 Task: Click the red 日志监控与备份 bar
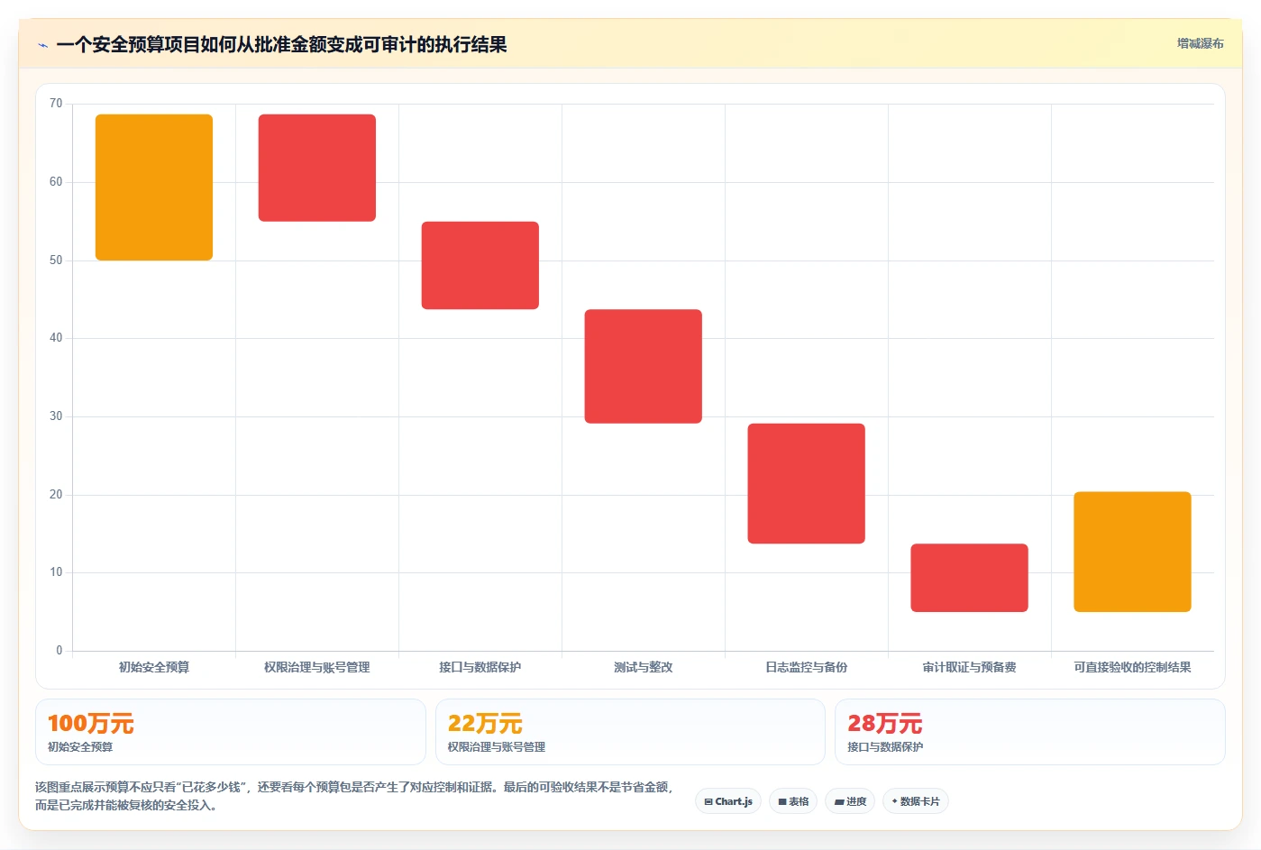807,483
